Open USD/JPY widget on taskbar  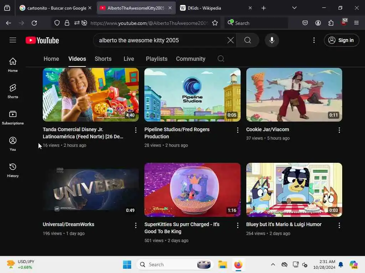click(x=20, y=264)
